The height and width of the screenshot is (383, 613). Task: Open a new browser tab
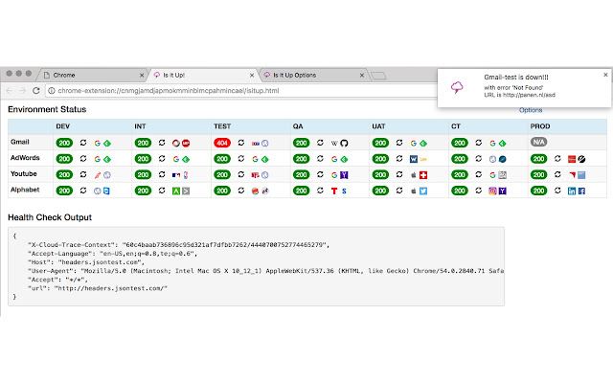378,76
